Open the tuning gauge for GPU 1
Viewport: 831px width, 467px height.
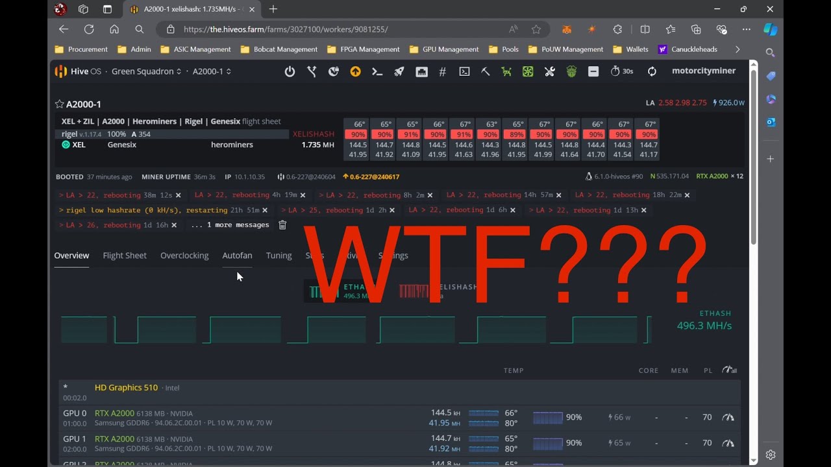click(x=728, y=443)
